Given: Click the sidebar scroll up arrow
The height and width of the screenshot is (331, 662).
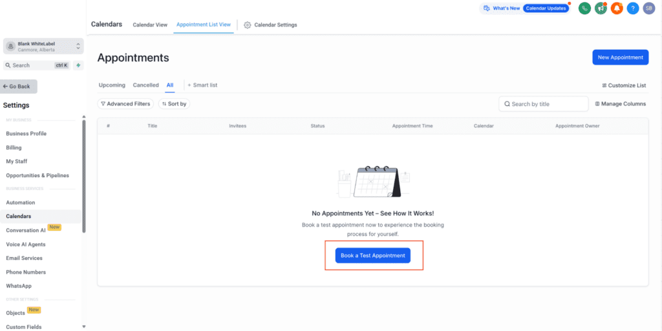Looking at the screenshot, I should pyautogui.click(x=83, y=116).
